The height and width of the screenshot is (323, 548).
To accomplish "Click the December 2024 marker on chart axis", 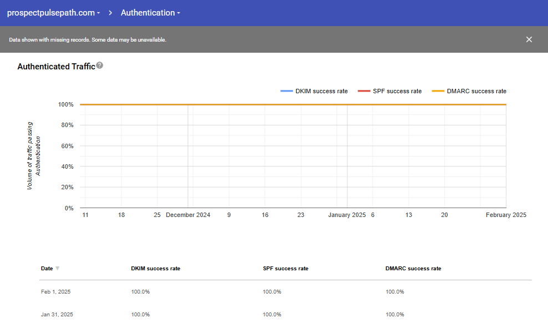I will point(188,215).
